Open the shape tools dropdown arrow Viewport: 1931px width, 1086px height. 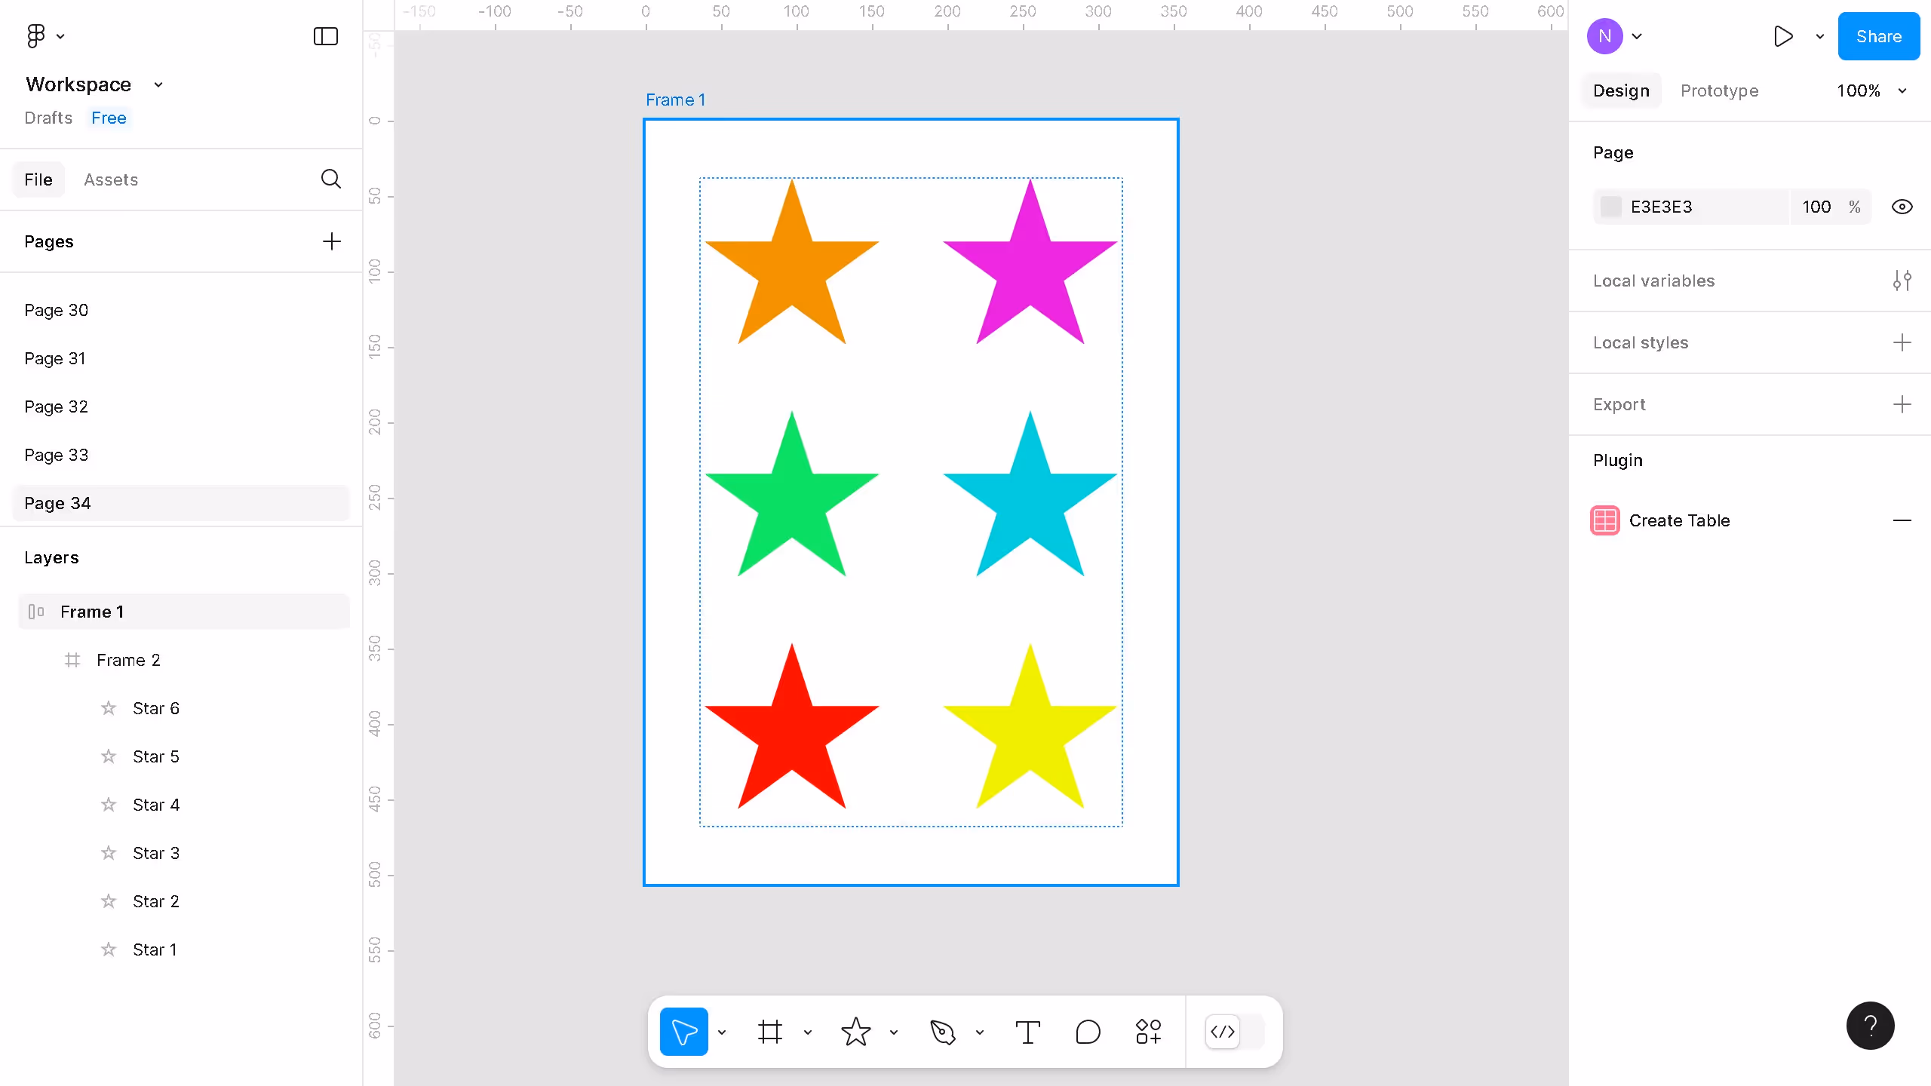tap(894, 1032)
